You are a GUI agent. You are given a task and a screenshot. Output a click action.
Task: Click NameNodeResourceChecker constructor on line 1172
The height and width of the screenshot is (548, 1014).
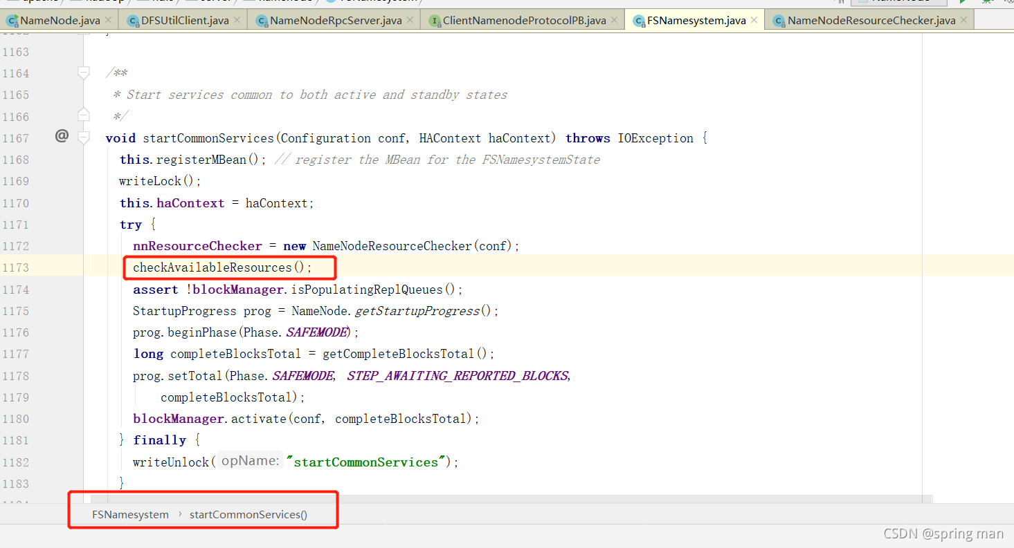392,246
